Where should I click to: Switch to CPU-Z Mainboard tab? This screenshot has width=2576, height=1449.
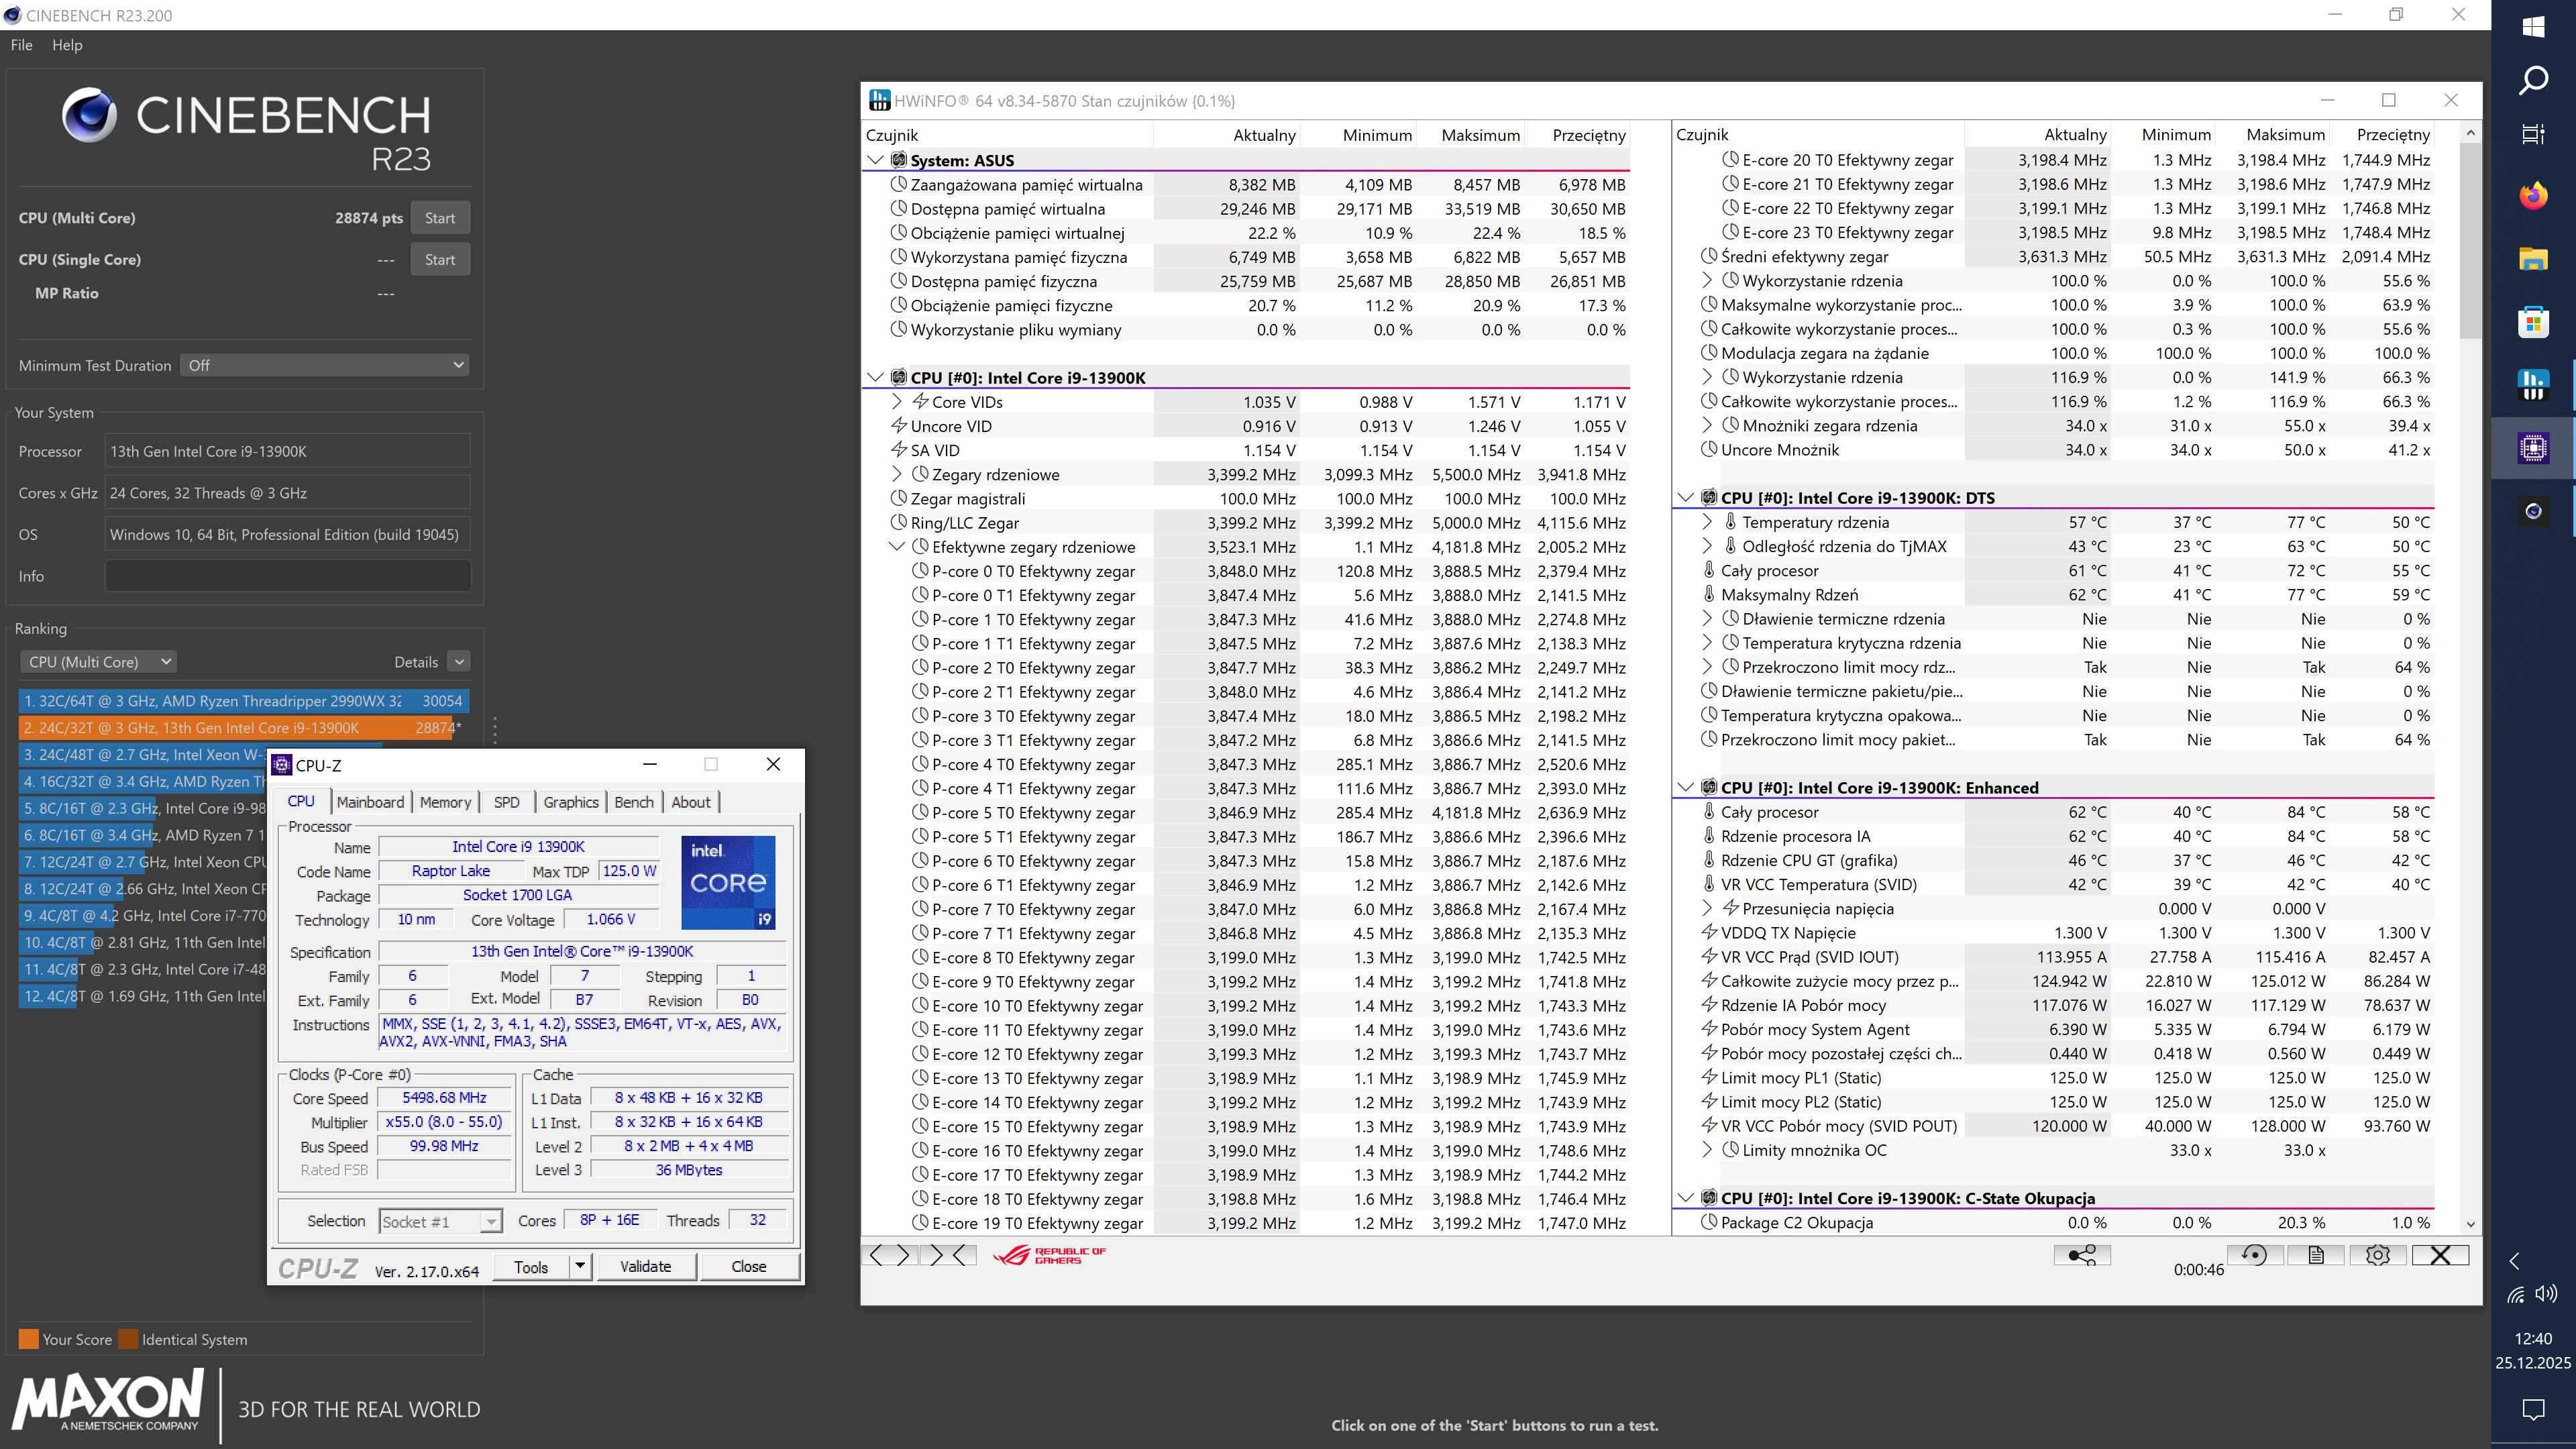pyautogui.click(x=370, y=802)
